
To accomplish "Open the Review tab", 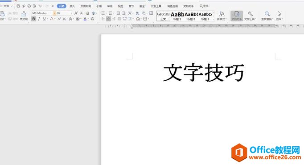I will tap(110, 6).
